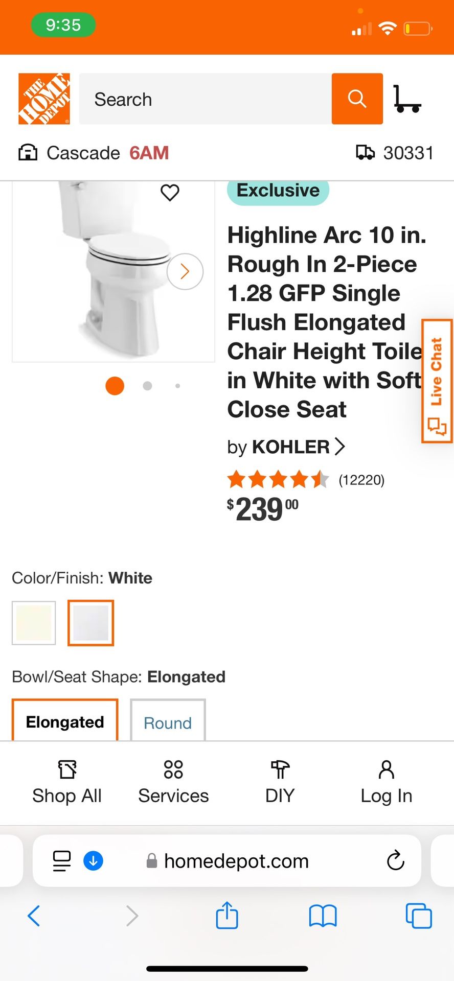Choose the biscuit color swatch
The width and height of the screenshot is (454, 981).
(34, 622)
